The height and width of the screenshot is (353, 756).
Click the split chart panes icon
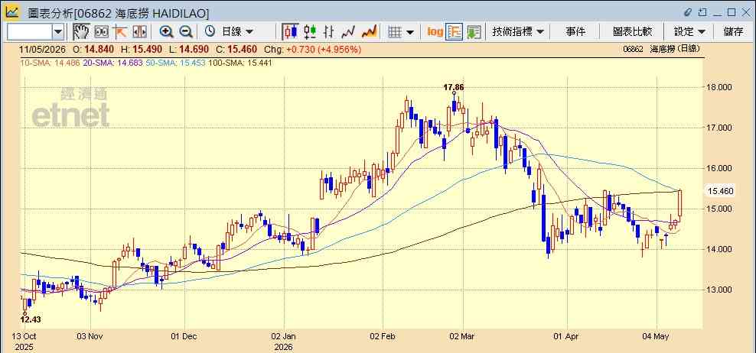[x=139, y=32]
